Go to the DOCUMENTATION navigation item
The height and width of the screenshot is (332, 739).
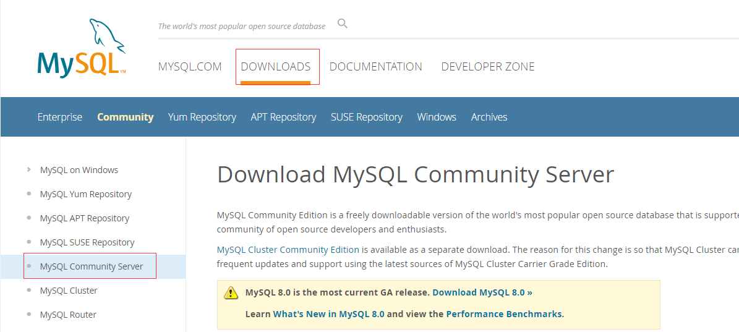(375, 67)
